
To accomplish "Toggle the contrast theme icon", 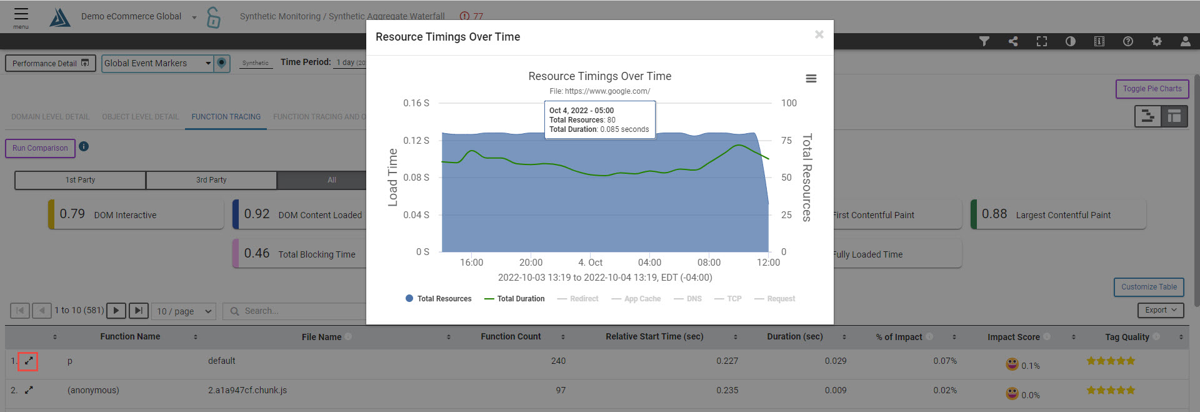I will [x=1071, y=41].
